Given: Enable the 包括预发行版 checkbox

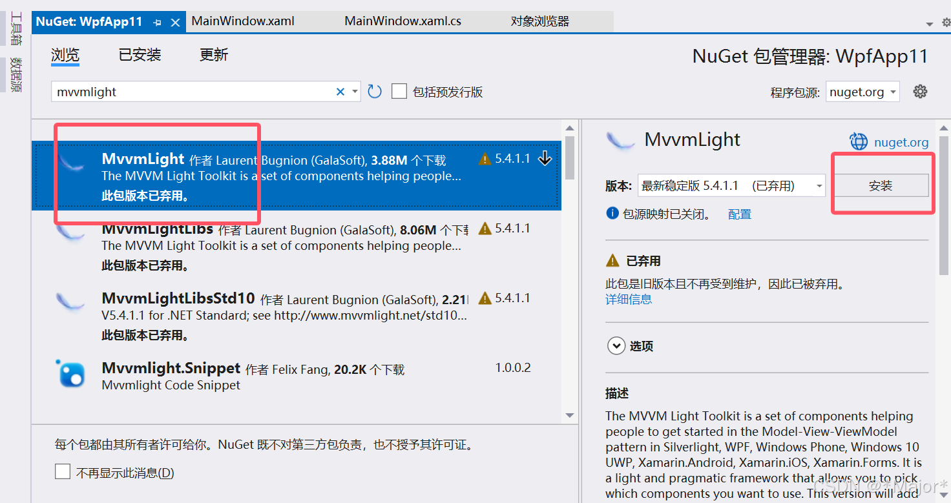Looking at the screenshot, I should (399, 91).
